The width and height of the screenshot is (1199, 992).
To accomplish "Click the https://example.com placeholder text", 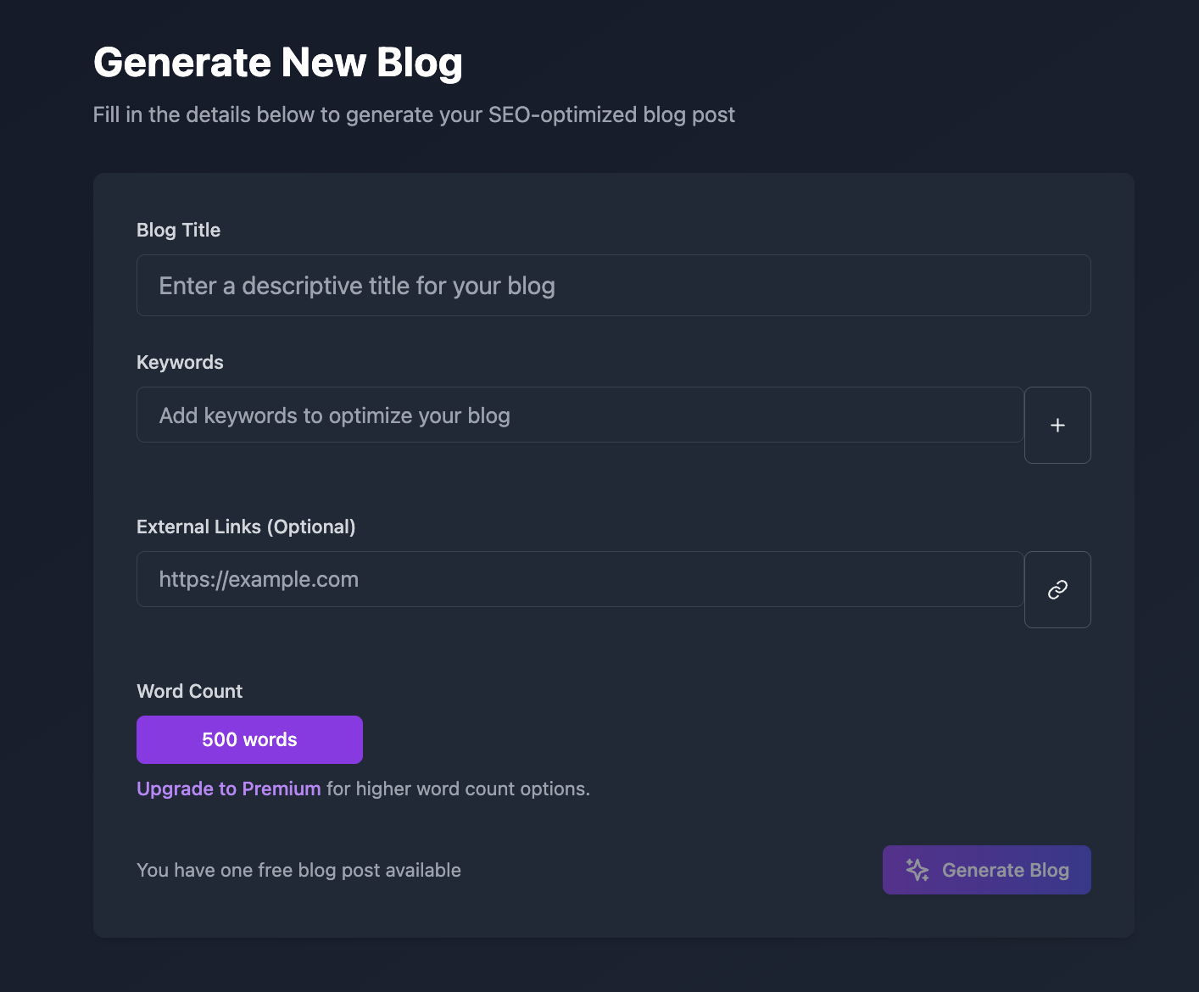I will pyautogui.click(x=259, y=580).
